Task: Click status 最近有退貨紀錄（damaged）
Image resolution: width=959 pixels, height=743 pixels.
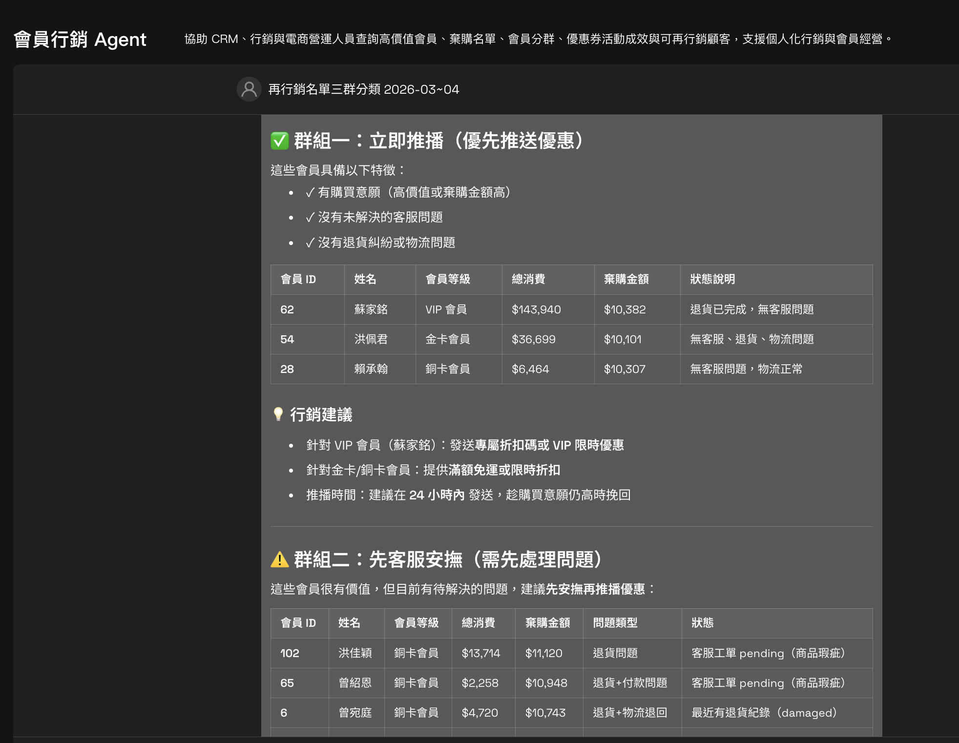Action: [766, 713]
